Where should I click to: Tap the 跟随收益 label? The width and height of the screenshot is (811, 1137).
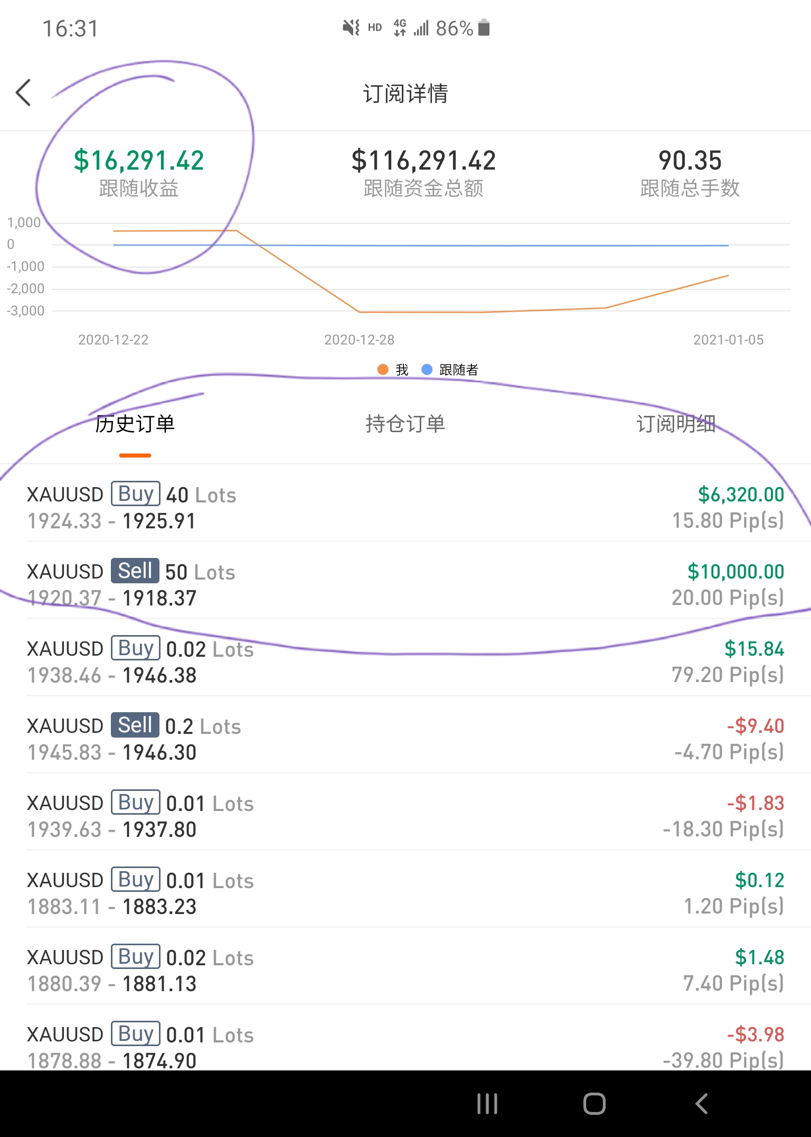(x=139, y=188)
